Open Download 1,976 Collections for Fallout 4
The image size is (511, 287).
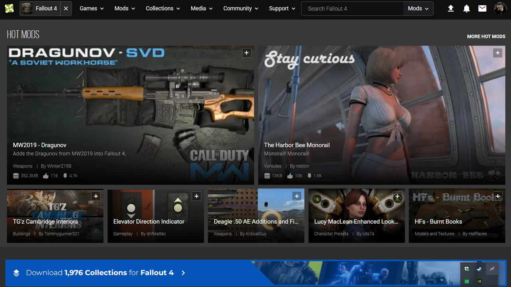pyautogui.click(x=100, y=273)
